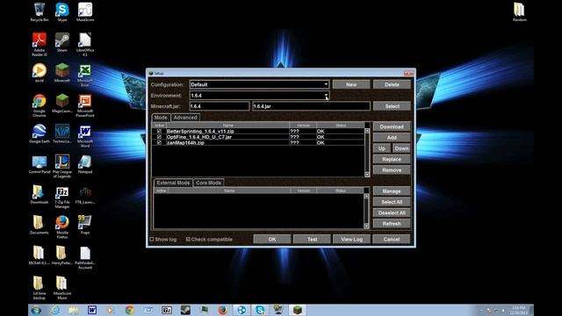Image resolution: width=562 pixels, height=316 pixels.
Task: Open Steam from the taskbar
Action: click(x=185, y=310)
